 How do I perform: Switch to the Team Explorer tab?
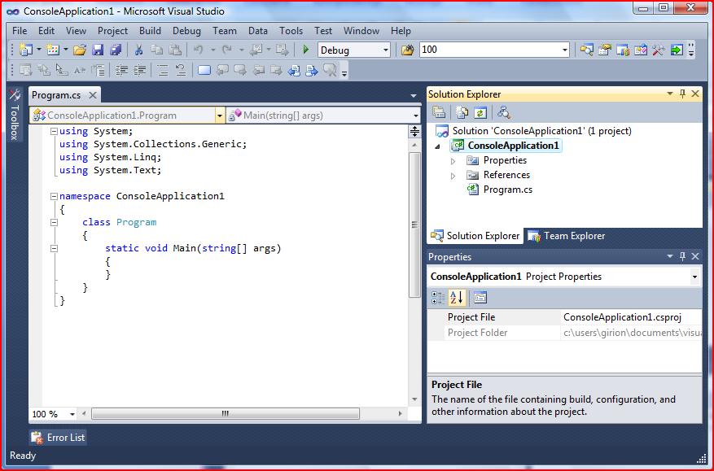click(x=566, y=236)
